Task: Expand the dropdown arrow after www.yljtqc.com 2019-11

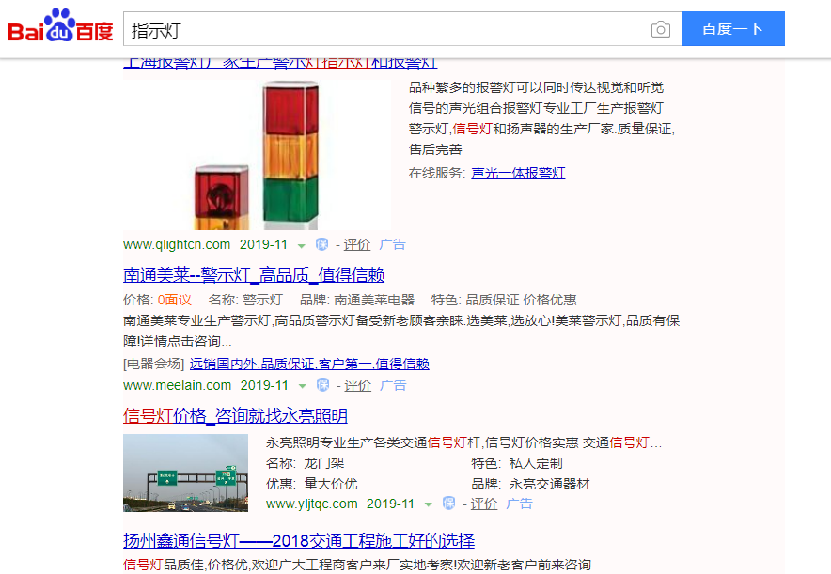Action: point(429,505)
